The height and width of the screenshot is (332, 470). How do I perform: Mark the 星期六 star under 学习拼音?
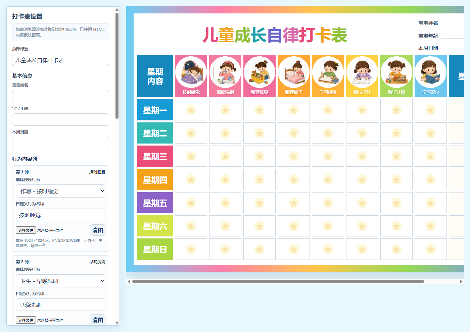click(x=328, y=226)
